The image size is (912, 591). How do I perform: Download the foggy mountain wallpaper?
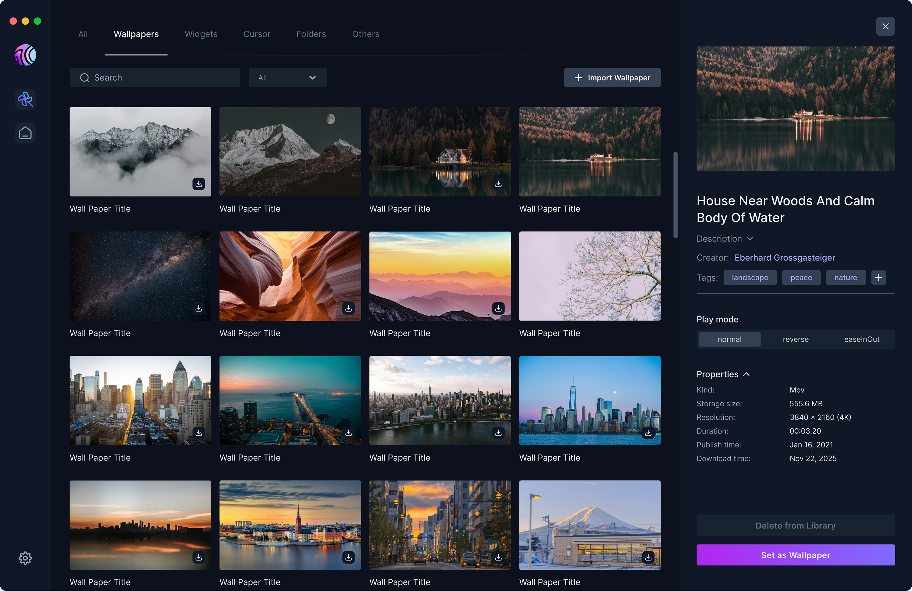[x=198, y=184]
